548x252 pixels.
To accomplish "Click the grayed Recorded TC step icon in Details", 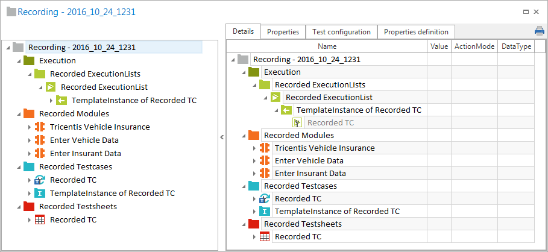I will pyautogui.click(x=297, y=122).
